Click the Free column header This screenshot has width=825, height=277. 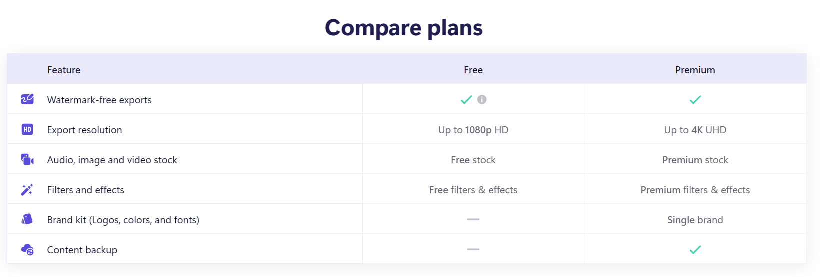[473, 70]
